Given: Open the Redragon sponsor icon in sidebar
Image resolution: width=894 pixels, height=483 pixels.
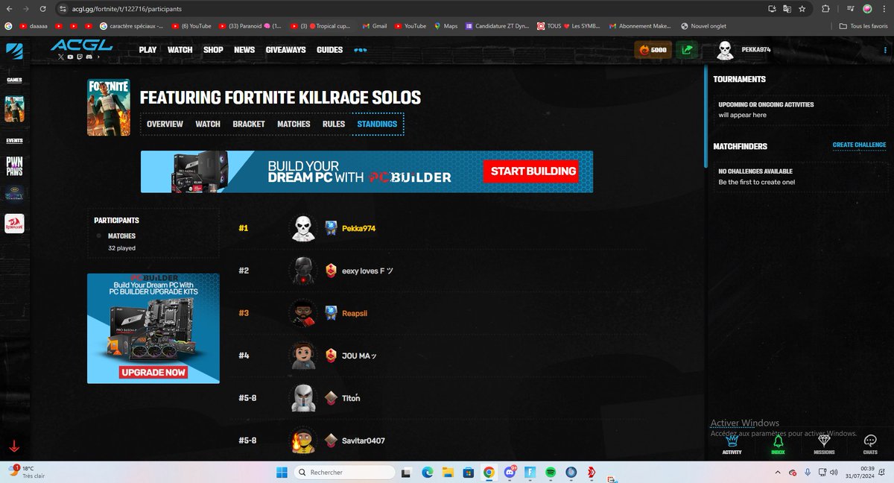Looking at the screenshot, I should [x=14, y=224].
